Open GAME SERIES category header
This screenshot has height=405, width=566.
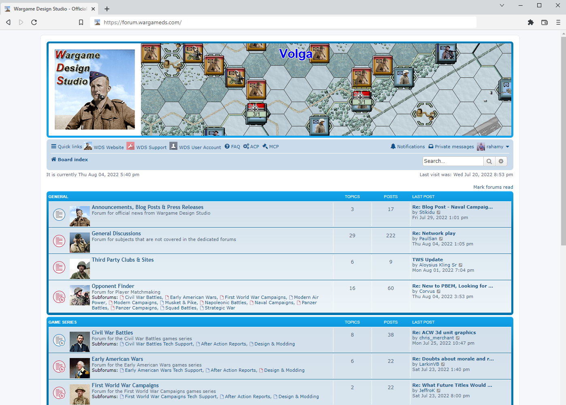[x=62, y=322]
